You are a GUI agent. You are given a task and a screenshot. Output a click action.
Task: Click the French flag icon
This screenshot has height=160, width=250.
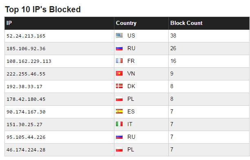pyautogui.click(x=119, y=61)
